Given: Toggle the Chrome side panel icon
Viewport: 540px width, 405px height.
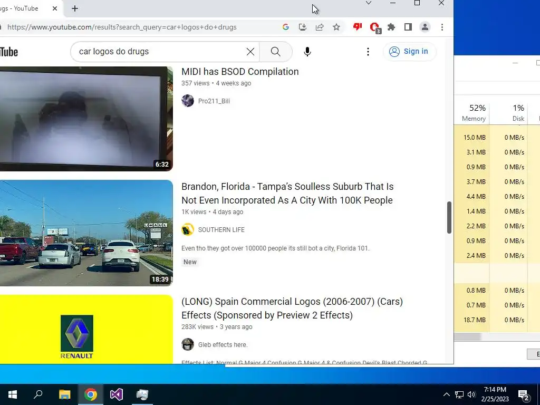Looking at the screenshot, I should point(408,27).
